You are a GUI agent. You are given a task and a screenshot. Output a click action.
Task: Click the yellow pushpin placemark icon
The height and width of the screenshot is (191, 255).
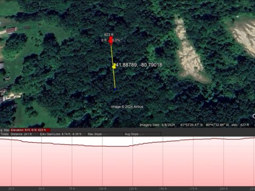(114, 66)
